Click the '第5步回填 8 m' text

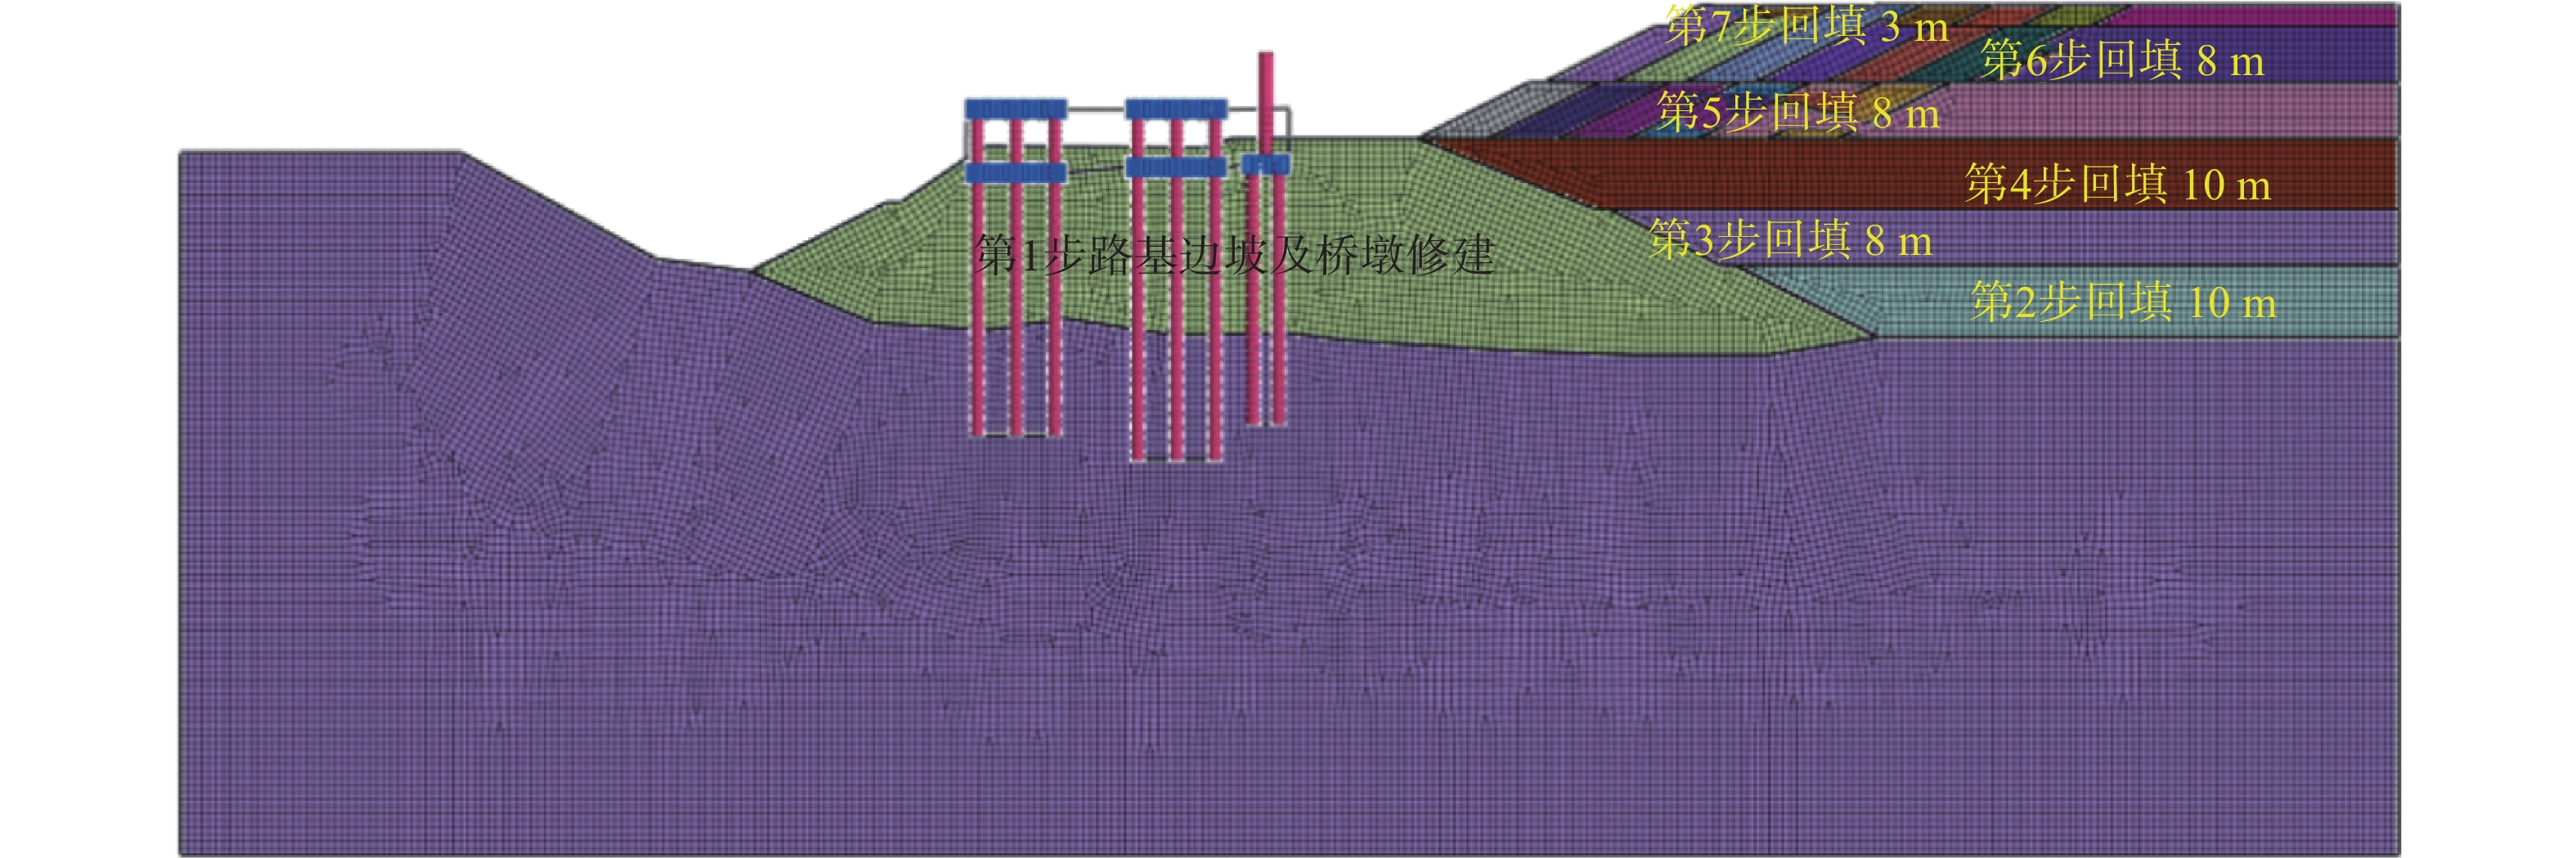pos(1797,112)
